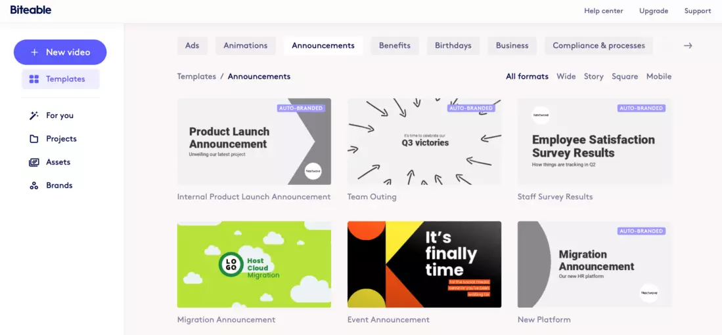Select the Animations category tab
The height and width of the screenshot is (335, 722).
click(x=245, y=46)
